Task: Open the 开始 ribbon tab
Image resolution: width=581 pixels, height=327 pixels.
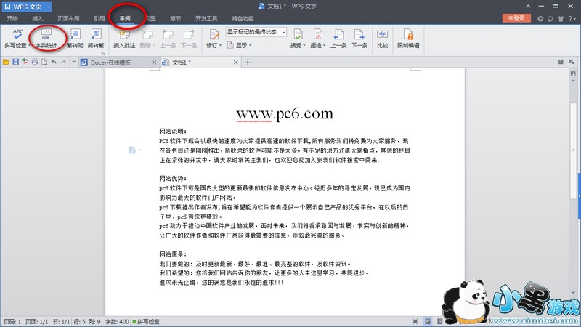Action: point(12,19)
